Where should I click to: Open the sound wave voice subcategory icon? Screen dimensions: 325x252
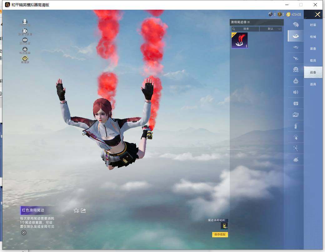(x=296, y=92)
